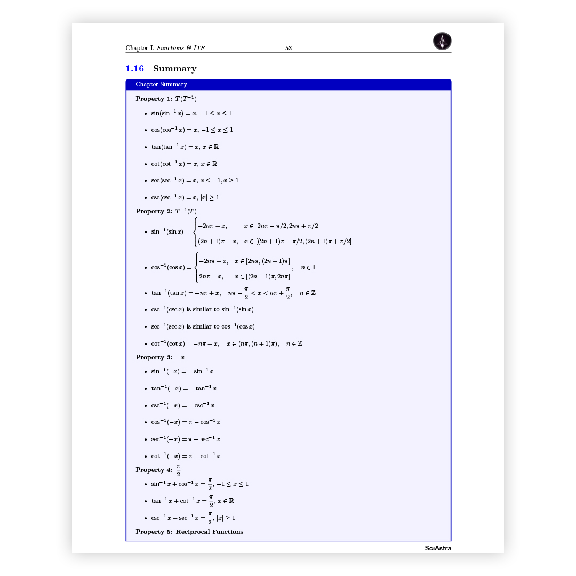576x576 pixels.
Task: Click the SciAstra rocket logo icon
Action: coord(442,41)
